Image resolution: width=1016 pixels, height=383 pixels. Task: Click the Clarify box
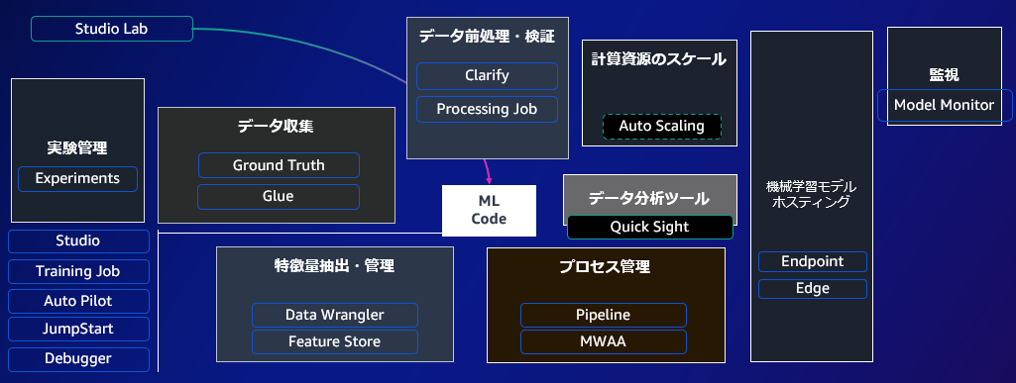pos(488,75)
